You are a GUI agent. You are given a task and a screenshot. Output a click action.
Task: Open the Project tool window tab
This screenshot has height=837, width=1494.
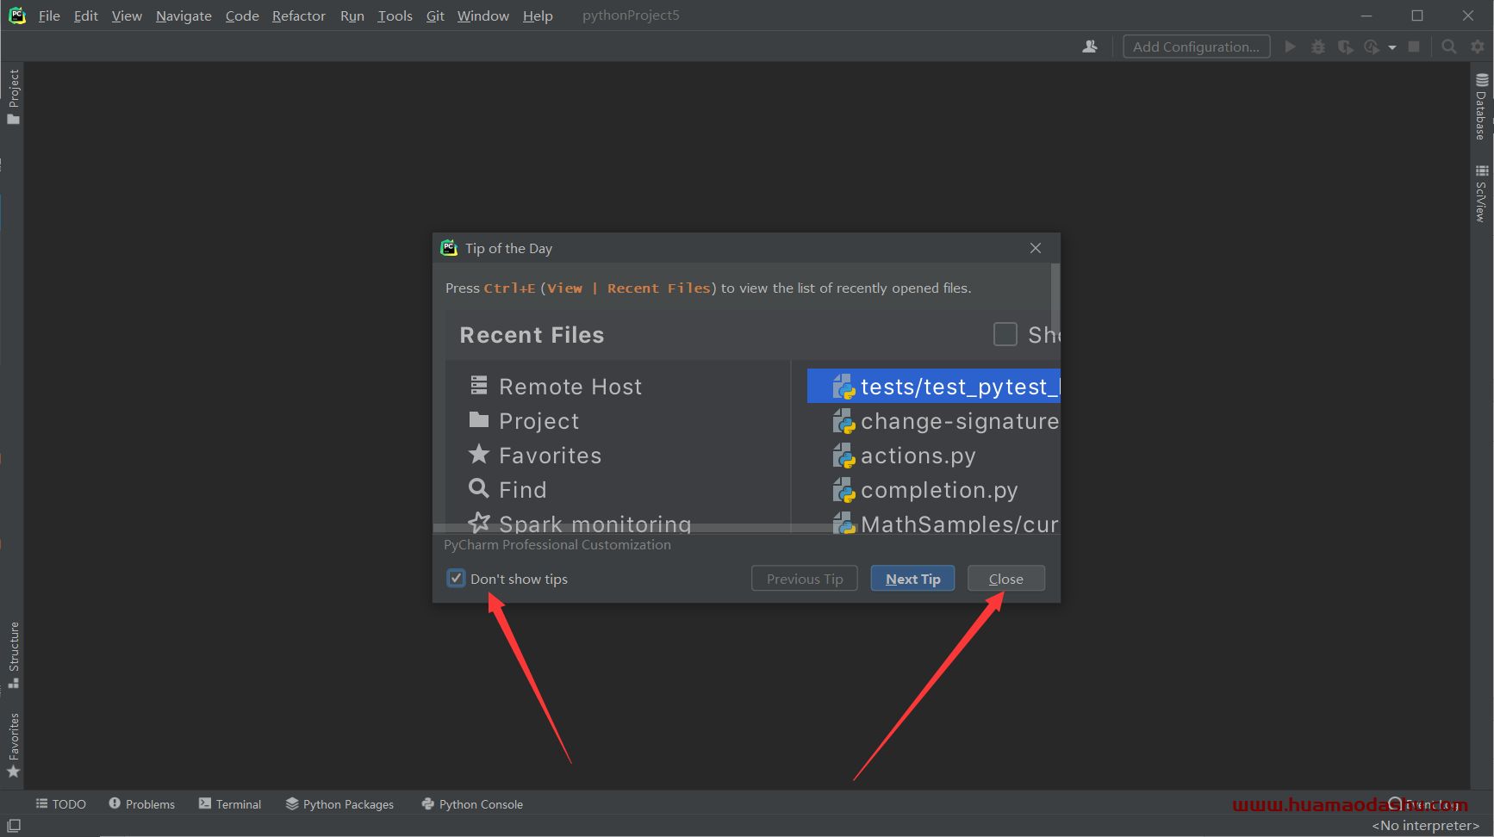click(13, 96)
